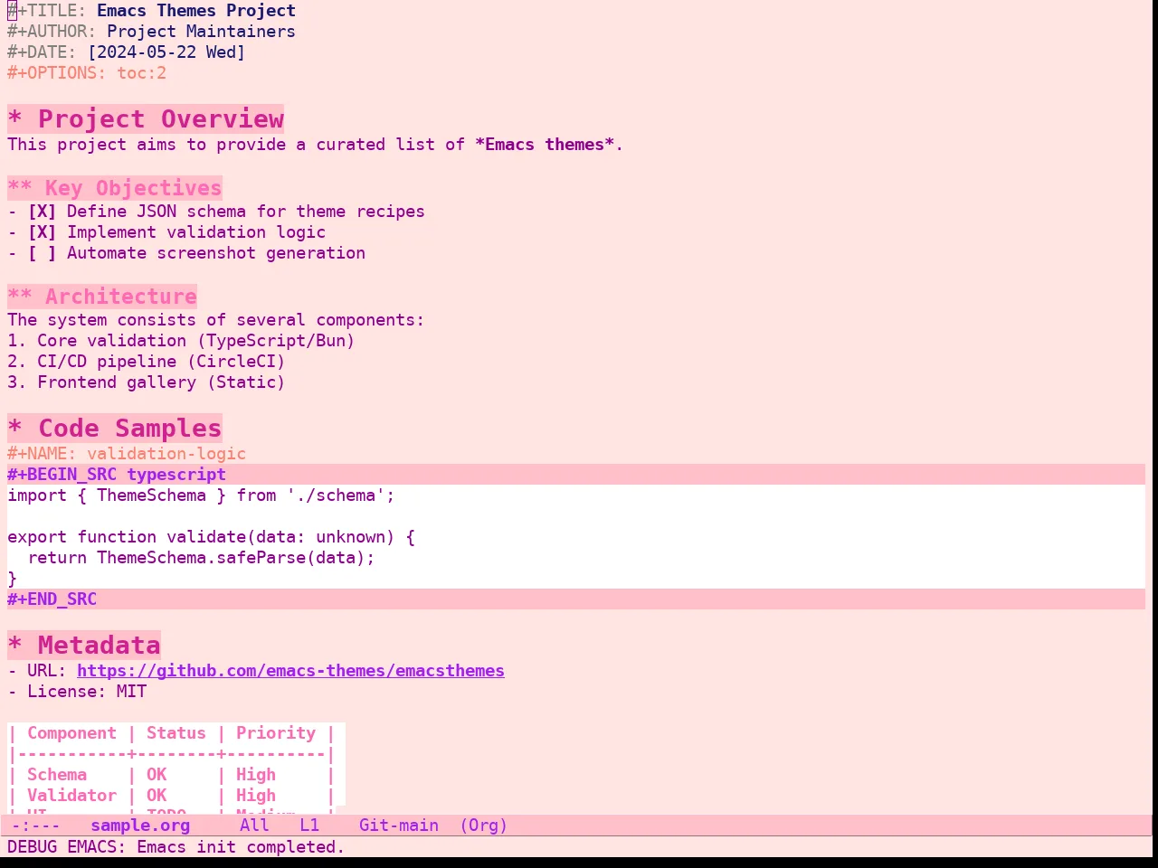The height and width of the screenshot is (868, 1158).
Task: Click the '2. CI/CD pipeline (CircleCI)' item
Action: [147, 362]
